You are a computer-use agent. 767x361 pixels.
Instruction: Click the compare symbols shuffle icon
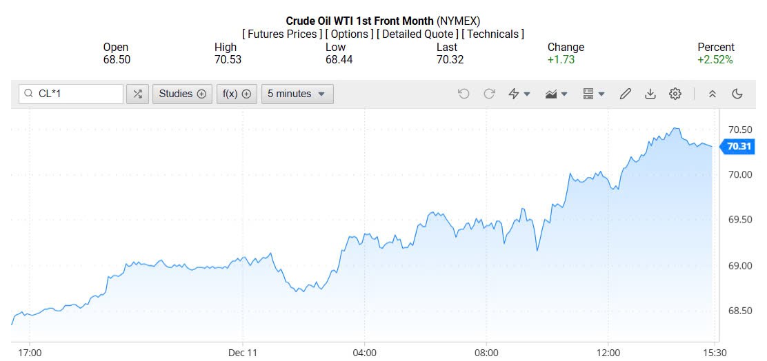coord(137,94)
